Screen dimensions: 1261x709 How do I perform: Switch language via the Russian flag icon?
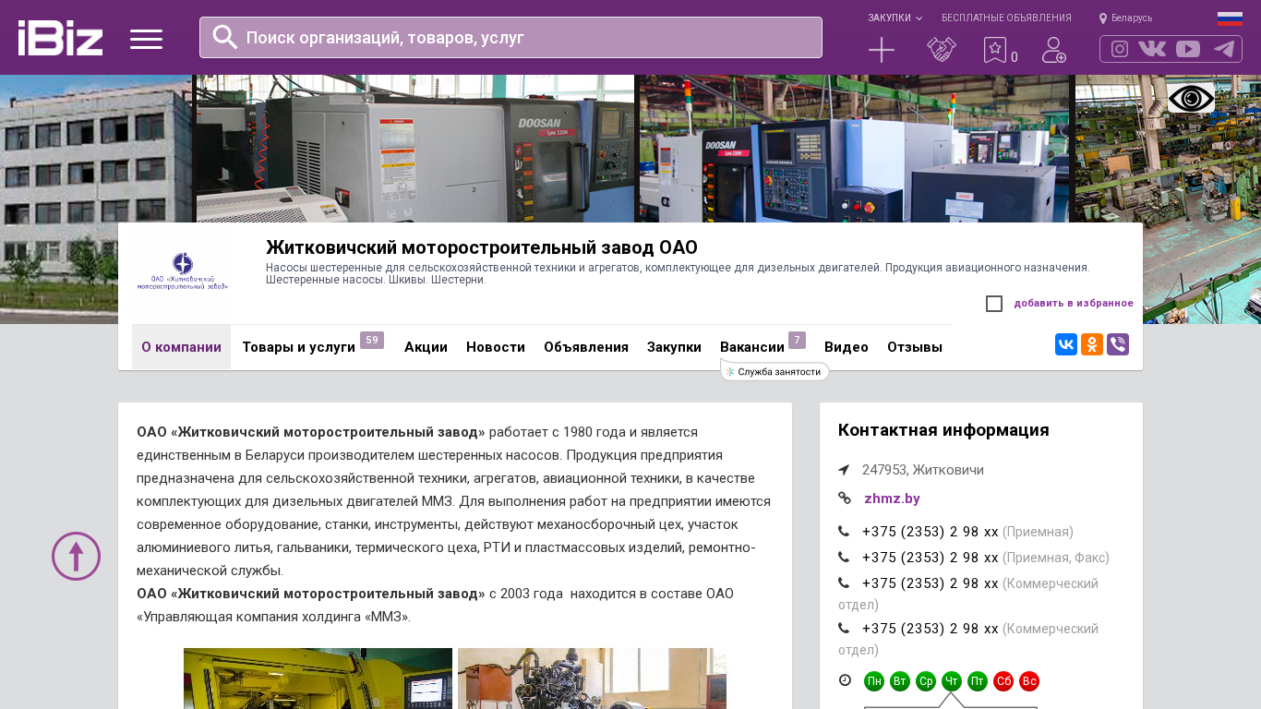point(1230,18)
